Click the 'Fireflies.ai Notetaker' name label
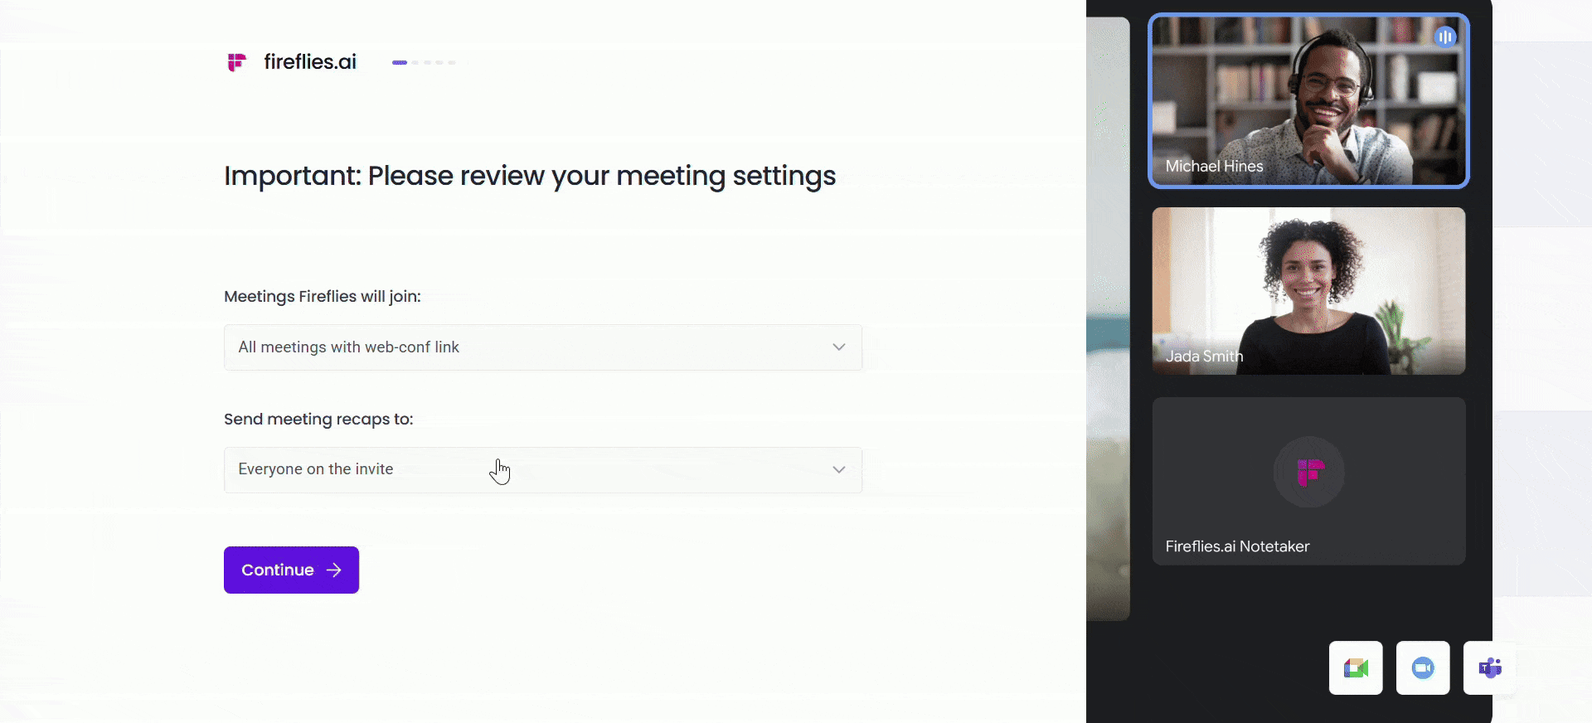The height and width of the screenshot is (723, 1592). 1237,546
